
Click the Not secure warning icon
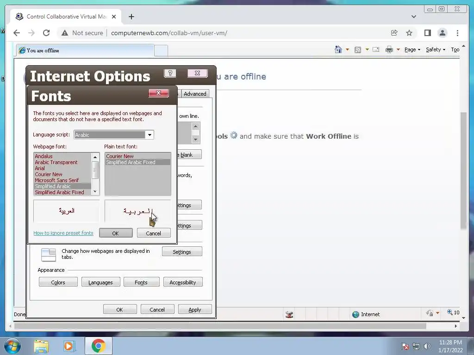coord(65,33)
